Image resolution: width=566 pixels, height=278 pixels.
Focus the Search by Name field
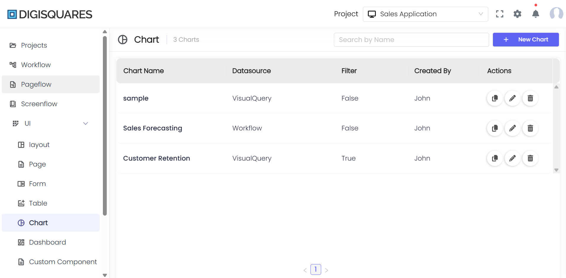(x=411, y=40)
